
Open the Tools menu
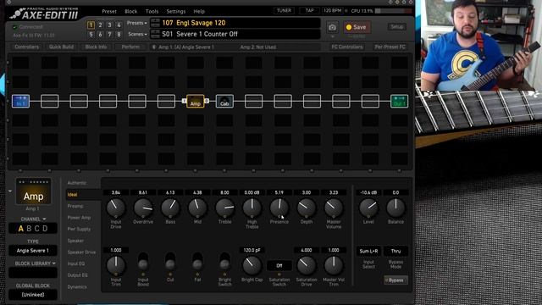pyautogui.click(x=152, y=11)
